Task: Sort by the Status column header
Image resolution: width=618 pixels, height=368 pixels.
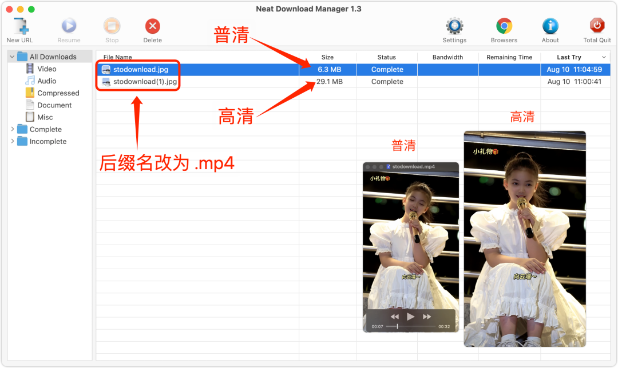Action: 387,57
